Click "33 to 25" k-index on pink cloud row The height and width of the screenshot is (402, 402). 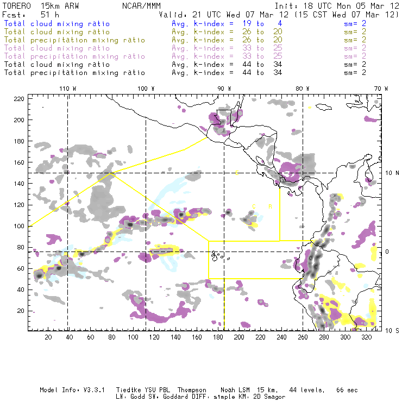(262, 48)
